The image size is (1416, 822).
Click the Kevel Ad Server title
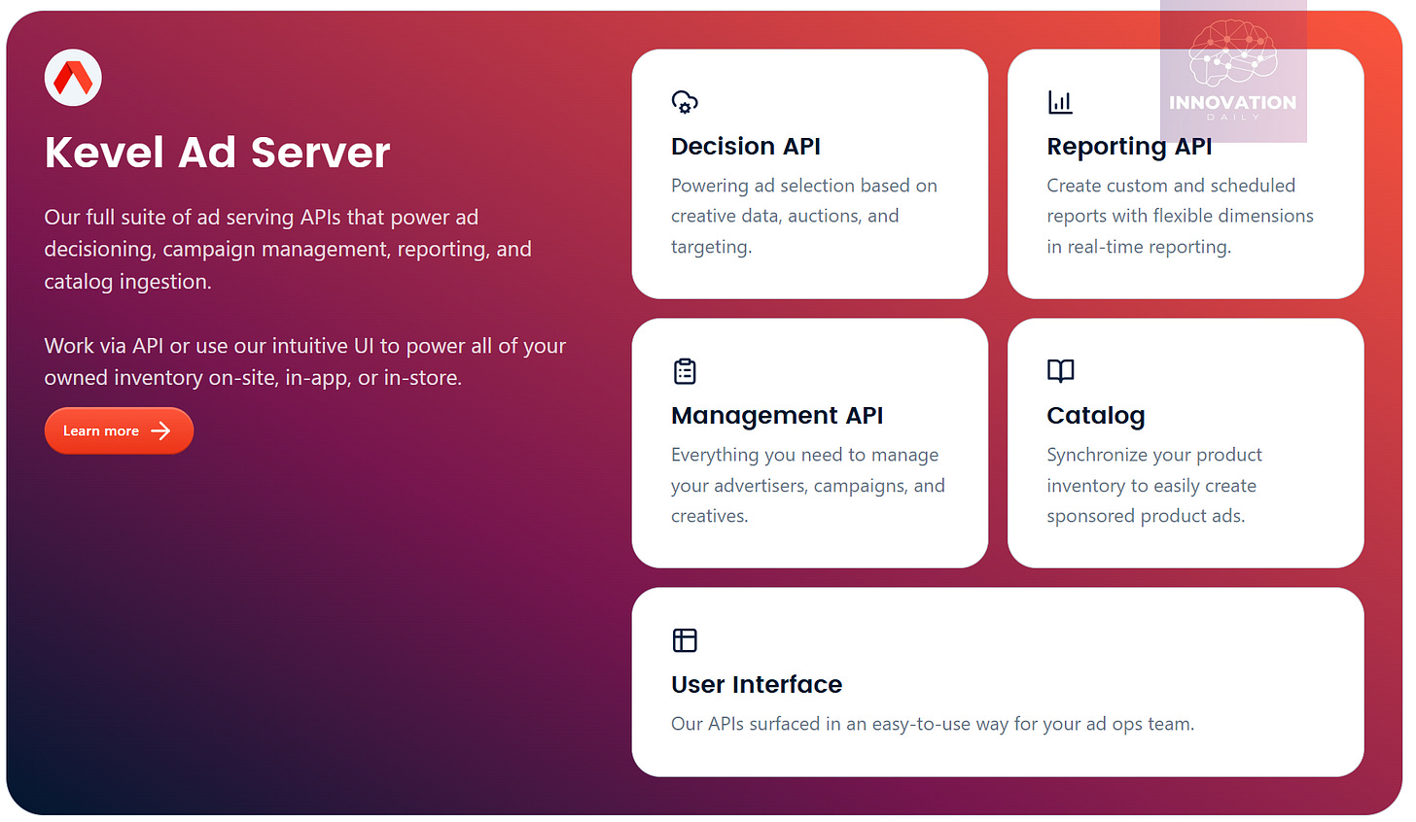pyautogui.click(x=217, y=153)
